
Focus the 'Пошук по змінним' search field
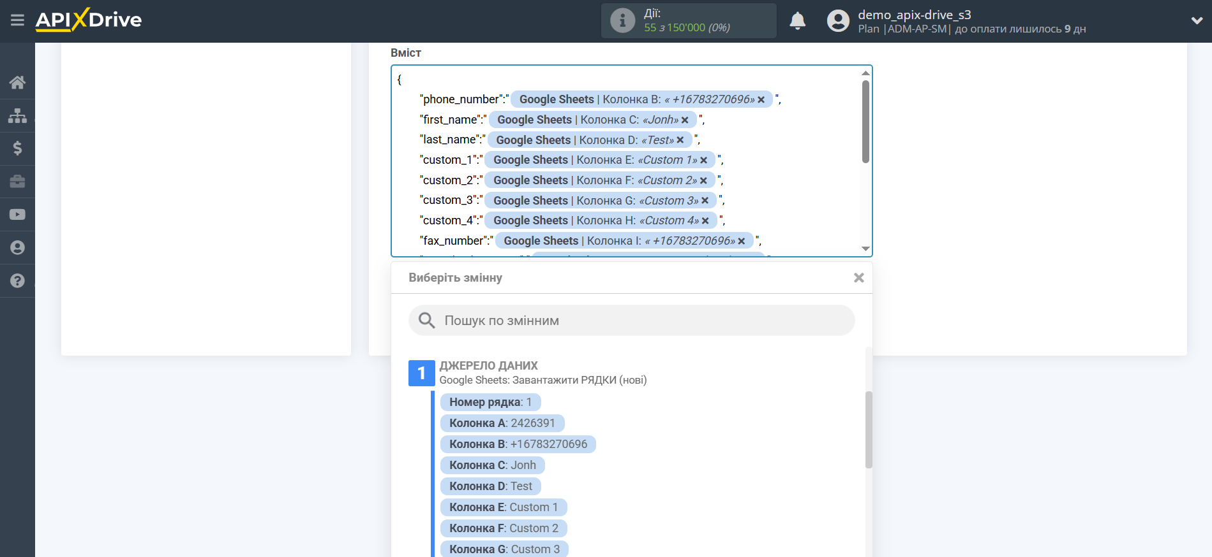pos(631,321)
